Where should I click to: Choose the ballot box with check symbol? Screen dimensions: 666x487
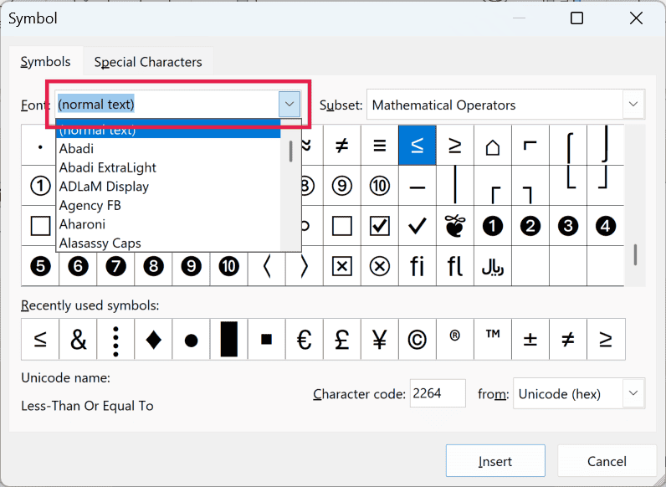click(x=380, y=226)
